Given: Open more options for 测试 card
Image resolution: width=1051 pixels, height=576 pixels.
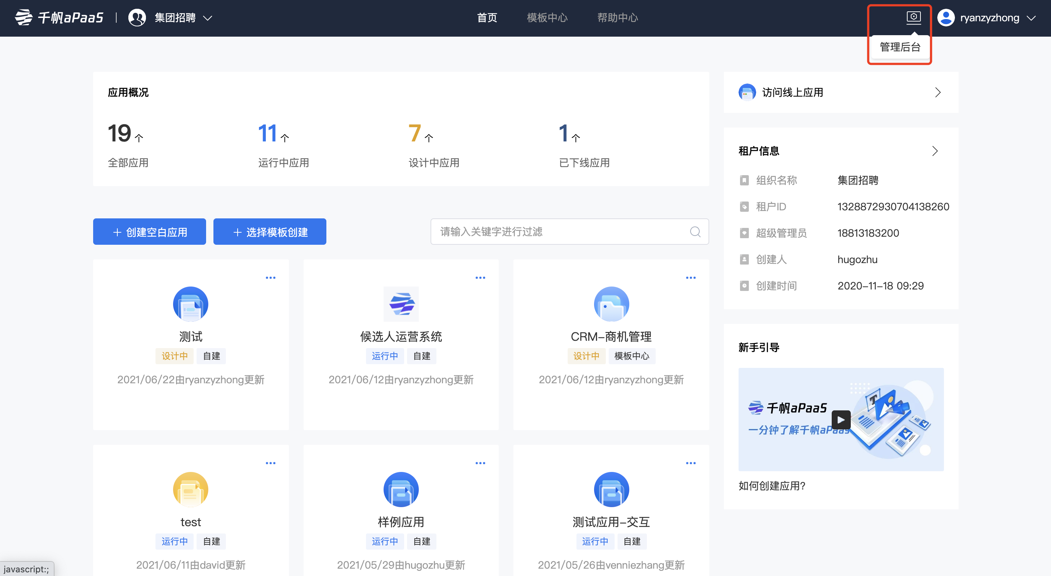Looking at the screenshot, I should 271,278.
